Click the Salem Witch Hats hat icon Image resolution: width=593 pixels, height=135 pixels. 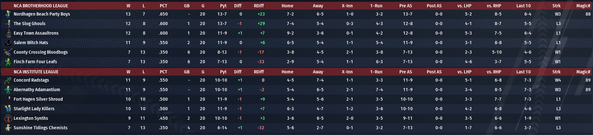pos(8,43)
